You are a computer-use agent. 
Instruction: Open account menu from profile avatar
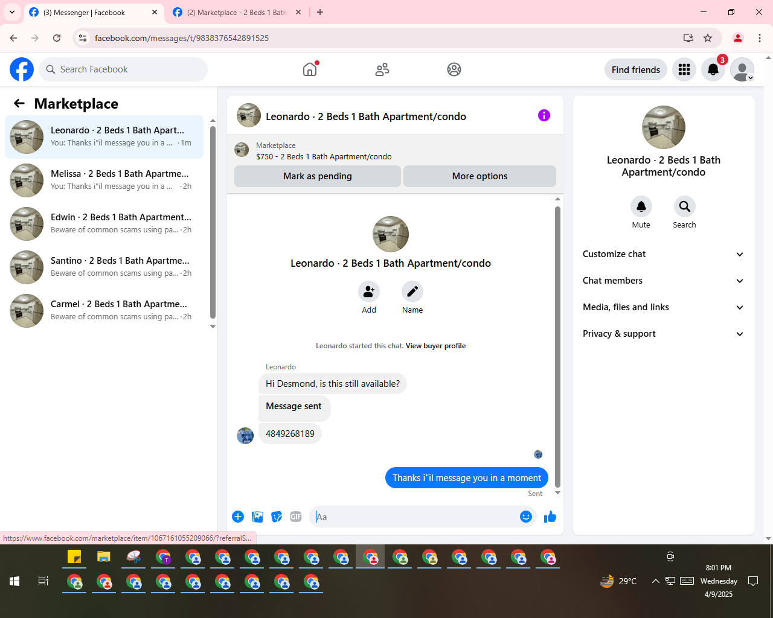point(742,69)
